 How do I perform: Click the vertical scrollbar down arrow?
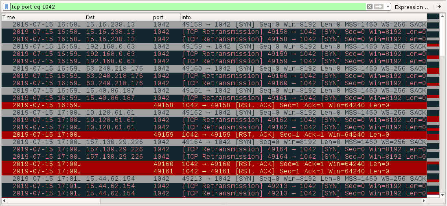pyautogui.click(x=443, y=195)
